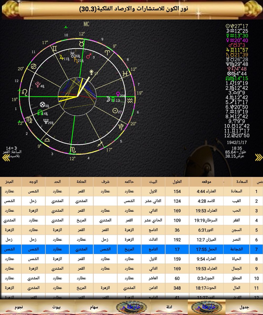Sort by the المثلثة column header
Viewport: 263px width, 315px height.
pyautogui.click(x=82, y=181)
